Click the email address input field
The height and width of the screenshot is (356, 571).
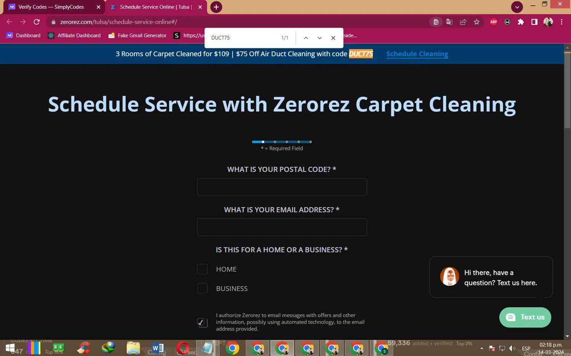point(282,227)
